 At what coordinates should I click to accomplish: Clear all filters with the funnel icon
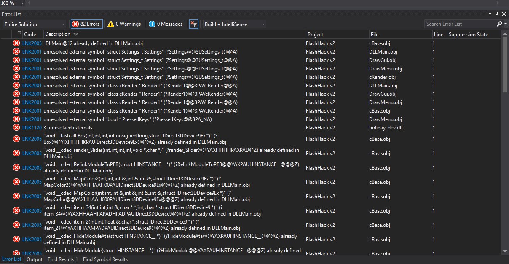coord(193,24)
